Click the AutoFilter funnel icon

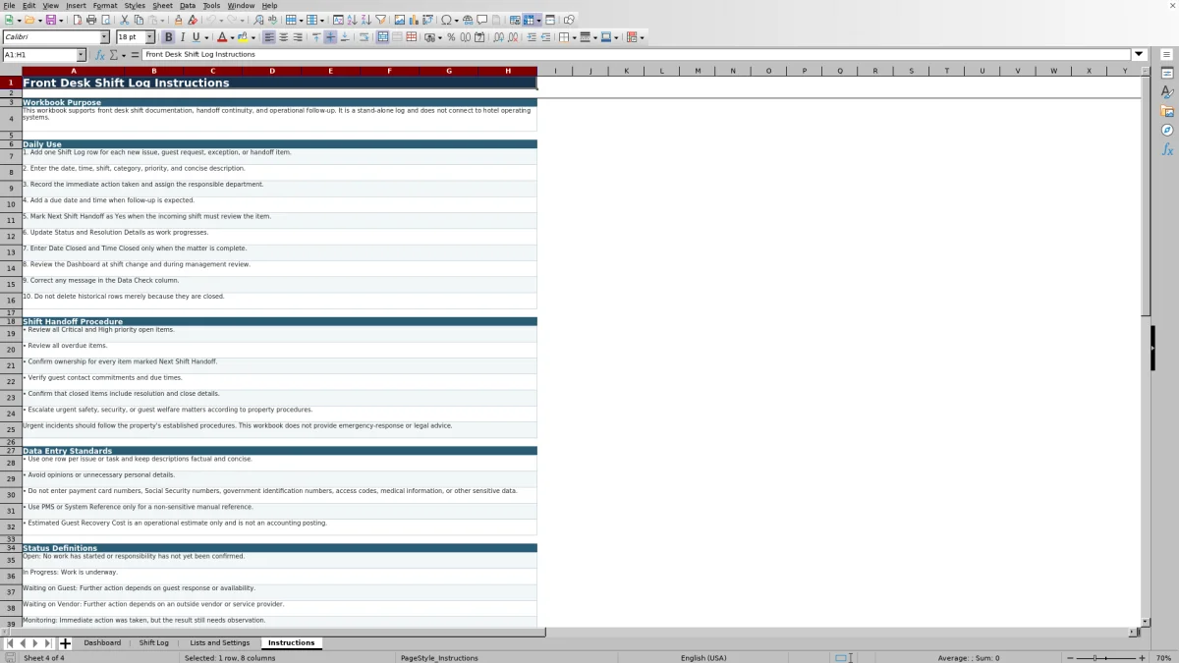[380, 20]
